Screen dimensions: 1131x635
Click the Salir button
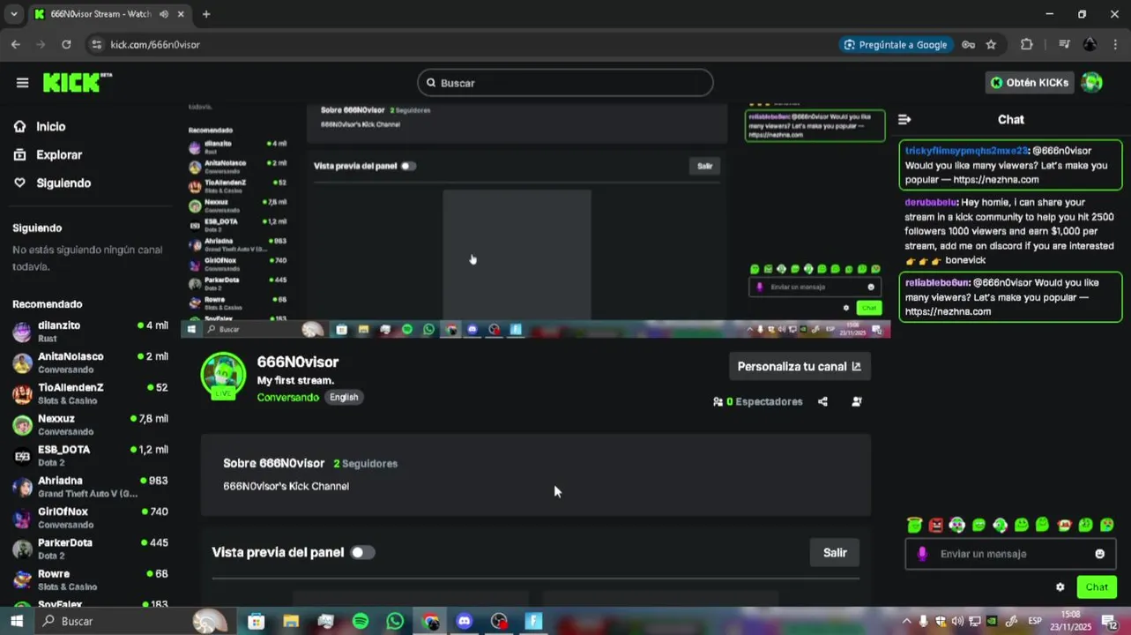coord(835,552)
